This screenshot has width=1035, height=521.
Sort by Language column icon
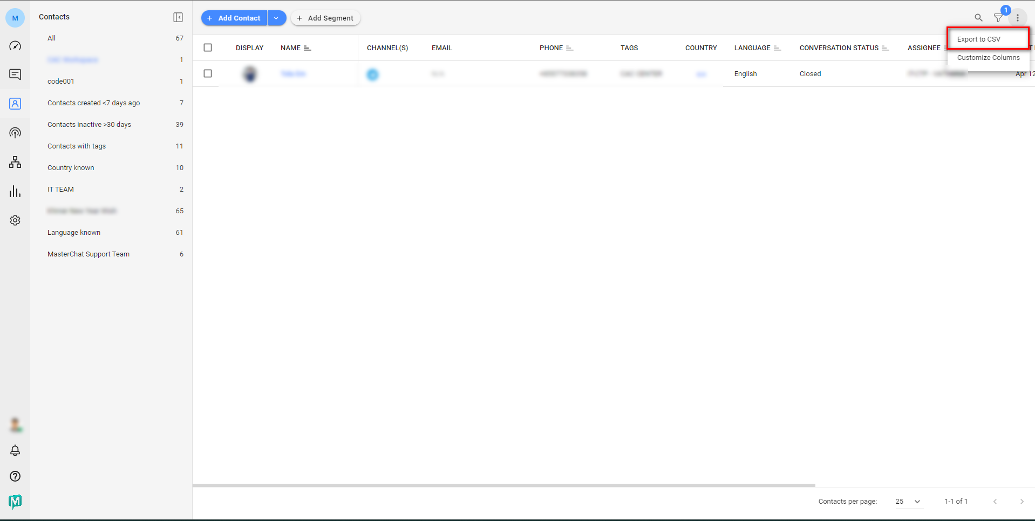point(777,48)
